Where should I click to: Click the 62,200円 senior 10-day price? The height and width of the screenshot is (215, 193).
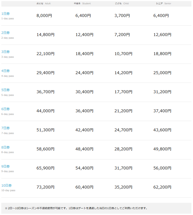pyautogui.click(x=162, y=187)
